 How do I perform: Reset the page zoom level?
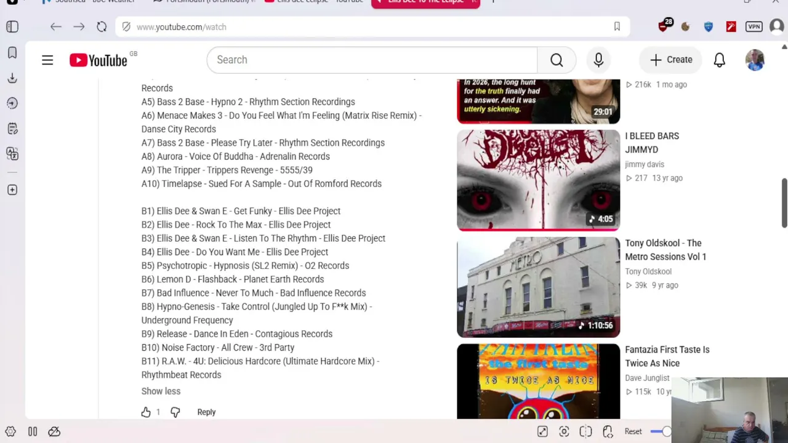pos(633,432)
